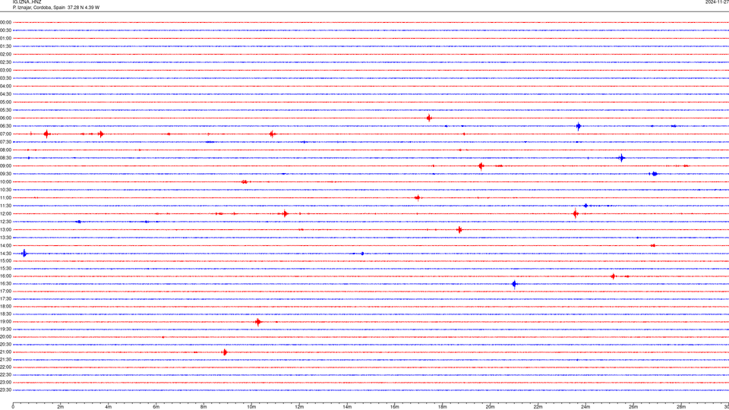Select the "12:00" trace time label
The height and width of the screenshot is (410, 729).
5,214
